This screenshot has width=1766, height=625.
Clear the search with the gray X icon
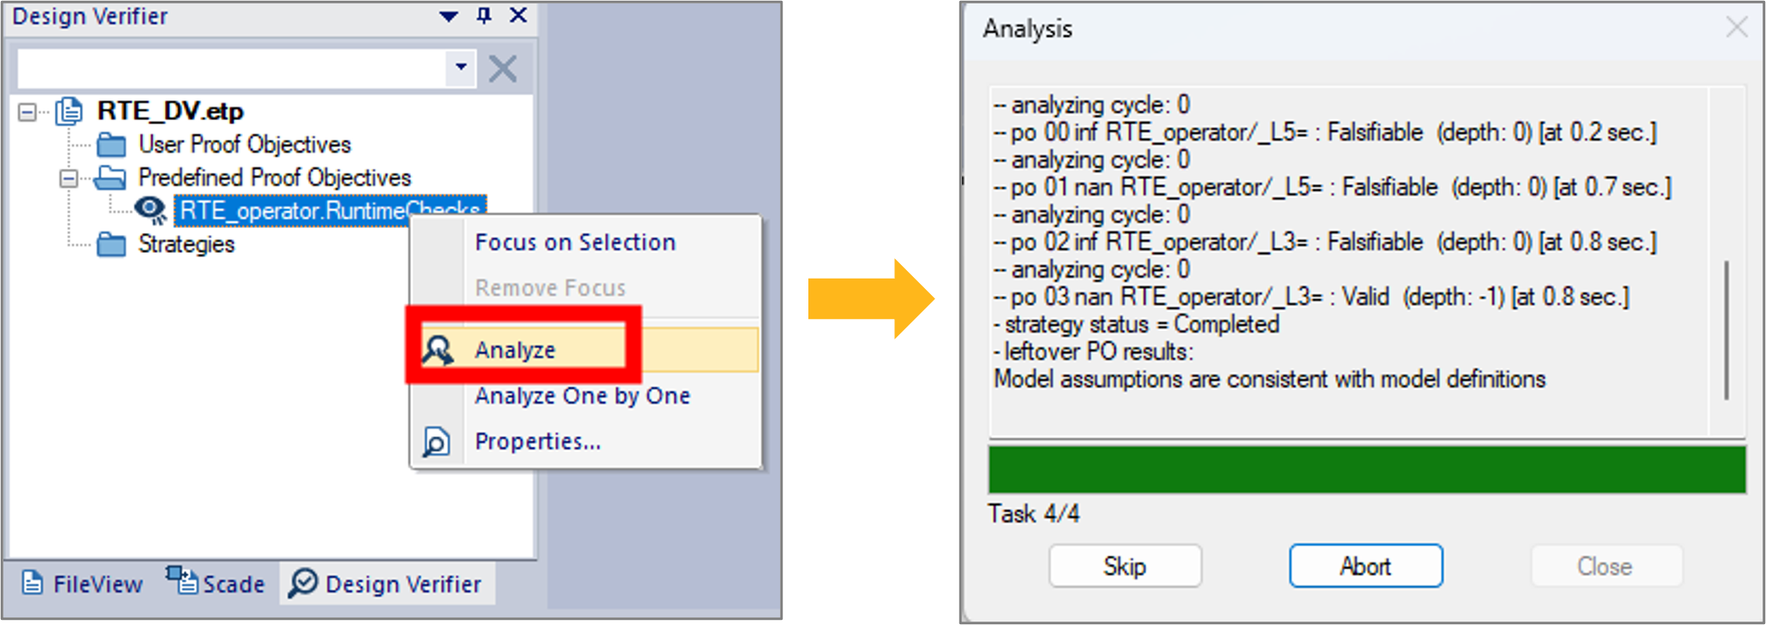coord(503,69)
